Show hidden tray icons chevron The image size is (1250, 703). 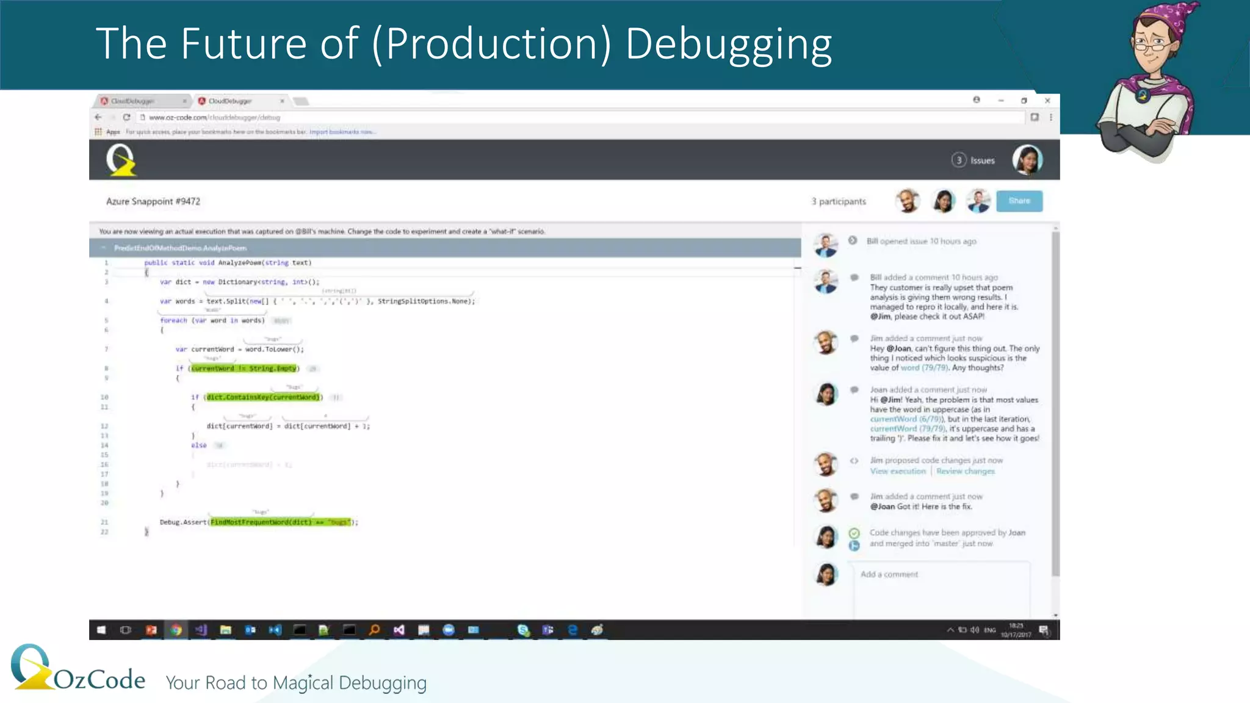(x=950, y=630)
